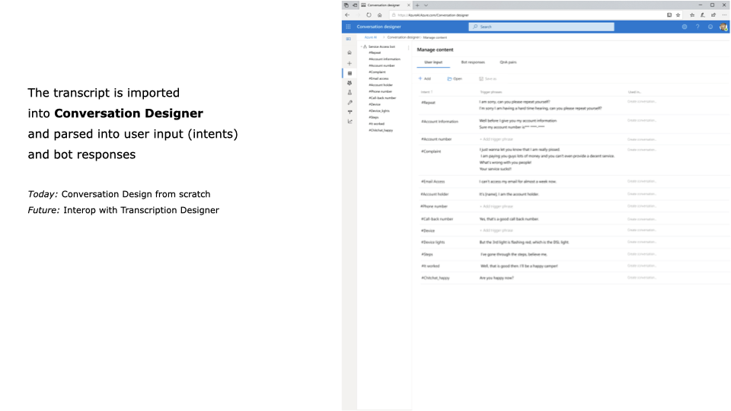Image resolution: width=731 pixels, height=411 pixels.
Task: Click phrase 'Are you happy now?'
Action: click(496, 278)
